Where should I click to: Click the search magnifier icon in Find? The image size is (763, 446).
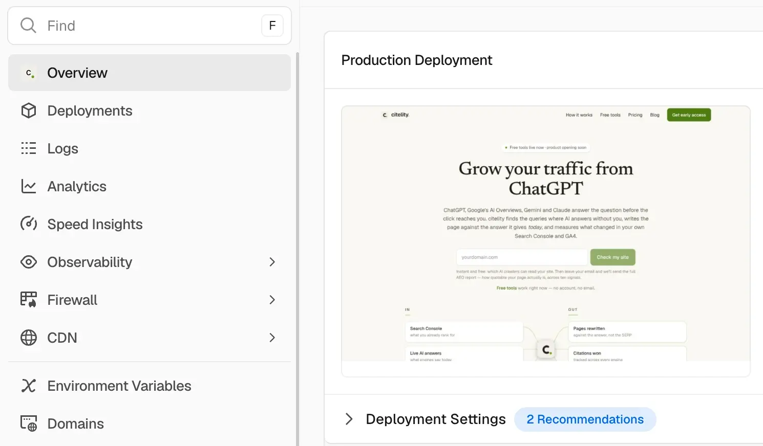pyautogui.click(x=28, y=26)
